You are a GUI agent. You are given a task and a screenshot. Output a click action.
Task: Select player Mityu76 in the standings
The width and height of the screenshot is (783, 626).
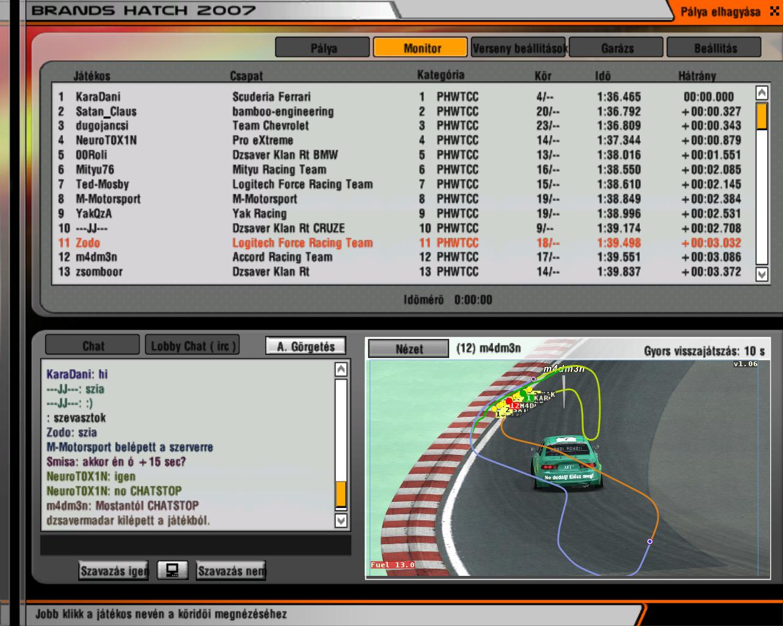(x=95, y=169)
